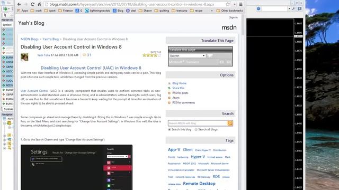Open the comments count '31' link
Viewport: 339px width, 190px height.
click(89, 55)
